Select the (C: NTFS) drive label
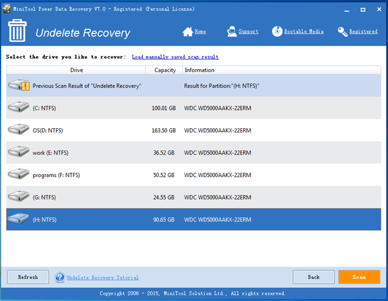The height and width of the screenshot is (301, 388). [x=44, y=108]
